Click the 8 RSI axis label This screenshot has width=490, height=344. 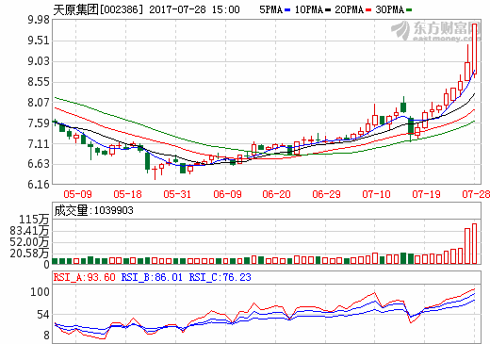click(x=46, y=336)
